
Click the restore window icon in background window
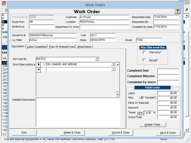(x=187, y=10)
